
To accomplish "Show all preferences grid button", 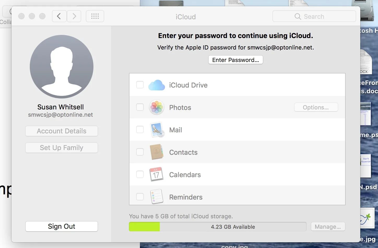I will click(x=95, y=16).
